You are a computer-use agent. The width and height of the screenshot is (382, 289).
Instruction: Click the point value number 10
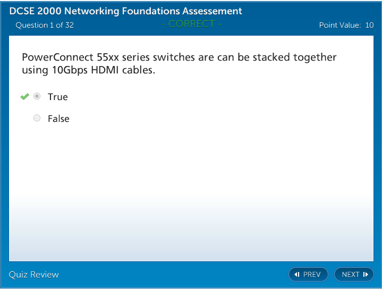(x=369, y=25)
